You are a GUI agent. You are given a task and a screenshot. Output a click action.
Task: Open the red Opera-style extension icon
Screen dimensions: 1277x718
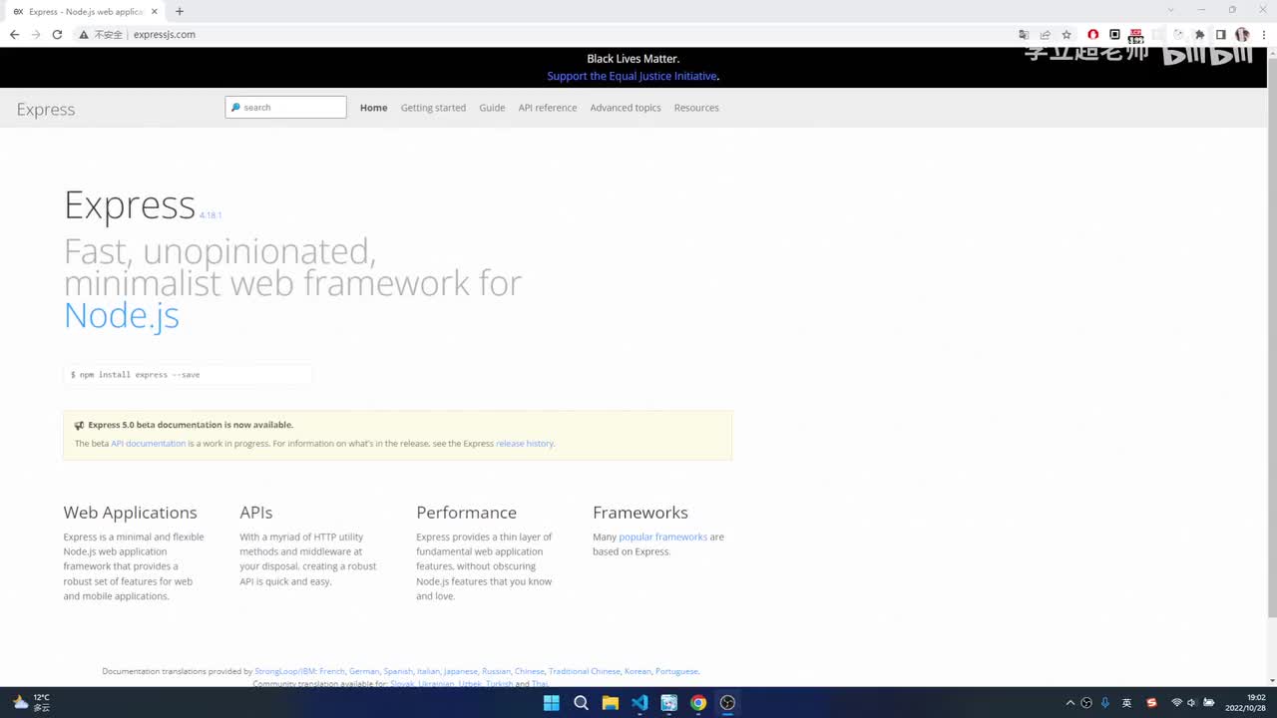[x=1093, y=34]
